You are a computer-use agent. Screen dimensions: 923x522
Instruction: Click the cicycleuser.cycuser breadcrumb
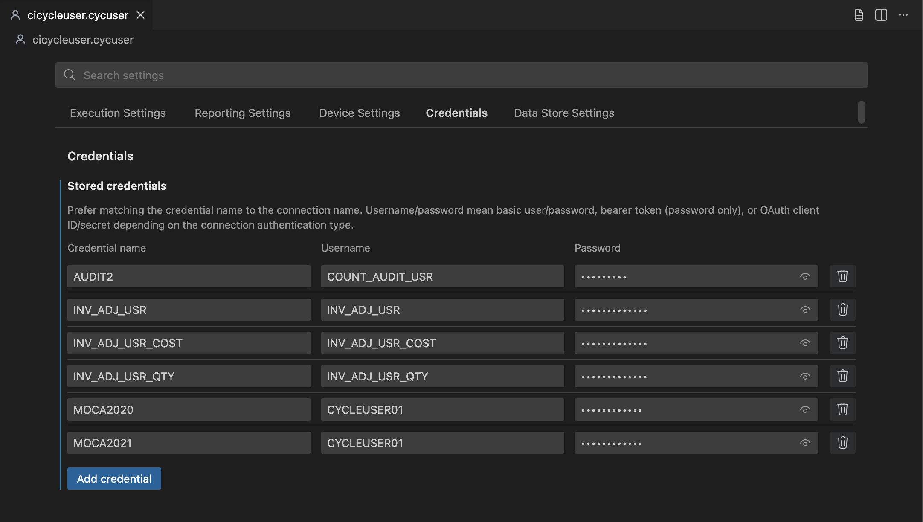[83, 40]
